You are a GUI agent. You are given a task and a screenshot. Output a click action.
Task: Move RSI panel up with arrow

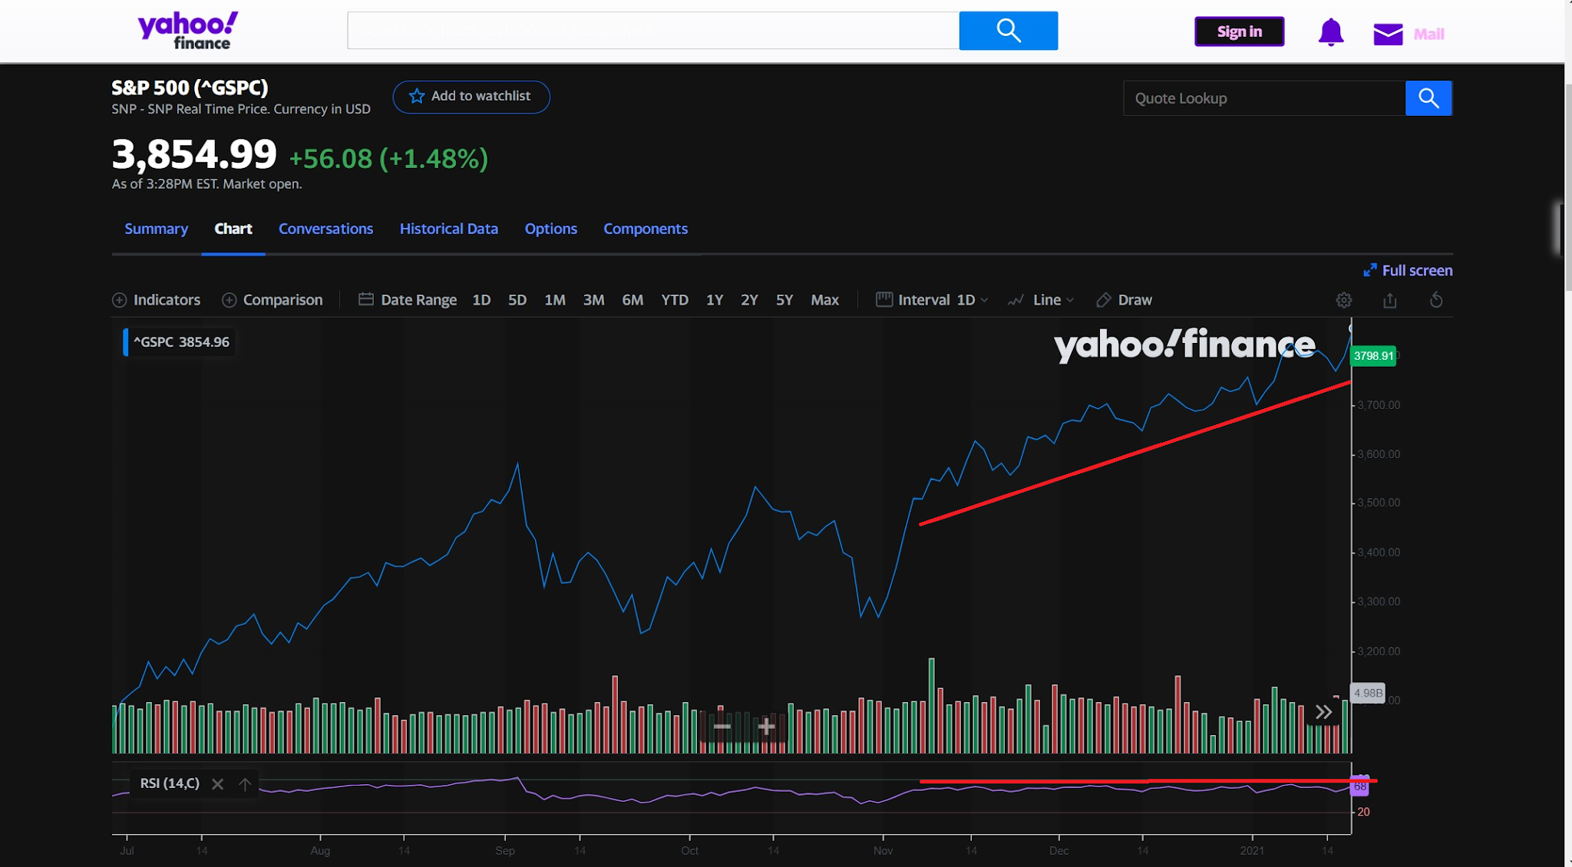(x=244, y=784)
